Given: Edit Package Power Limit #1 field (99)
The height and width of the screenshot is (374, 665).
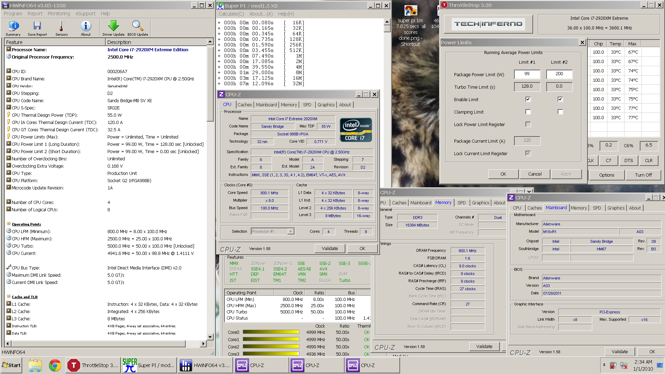Looking at the screenshot, I should [527, 74].
